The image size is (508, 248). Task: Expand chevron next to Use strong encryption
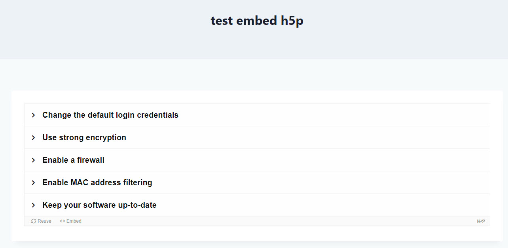tap(34, 137)
